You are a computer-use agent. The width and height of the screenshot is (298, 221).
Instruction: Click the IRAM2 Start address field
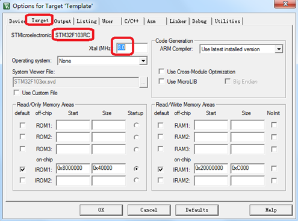[211, 181]
